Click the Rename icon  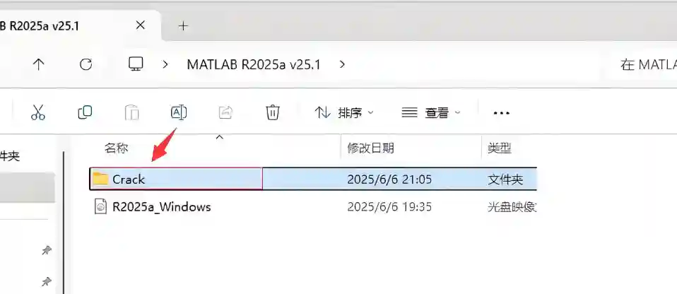tap(179, 112)
